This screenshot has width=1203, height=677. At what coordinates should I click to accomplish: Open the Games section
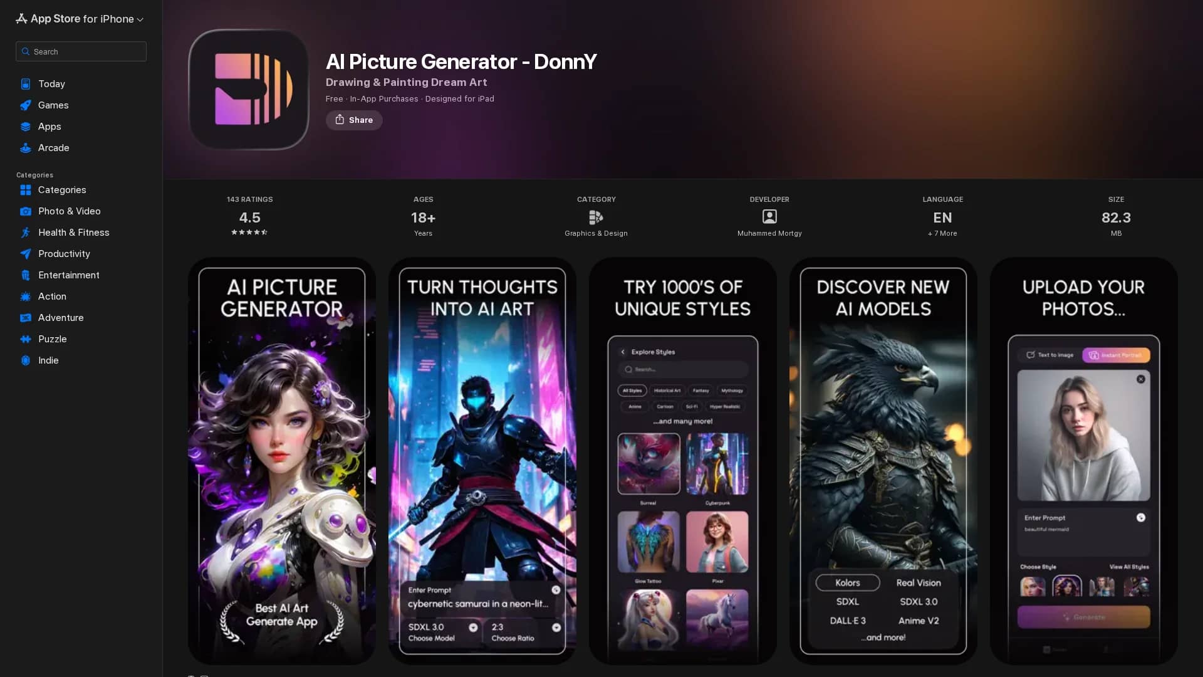coord(53,105)
